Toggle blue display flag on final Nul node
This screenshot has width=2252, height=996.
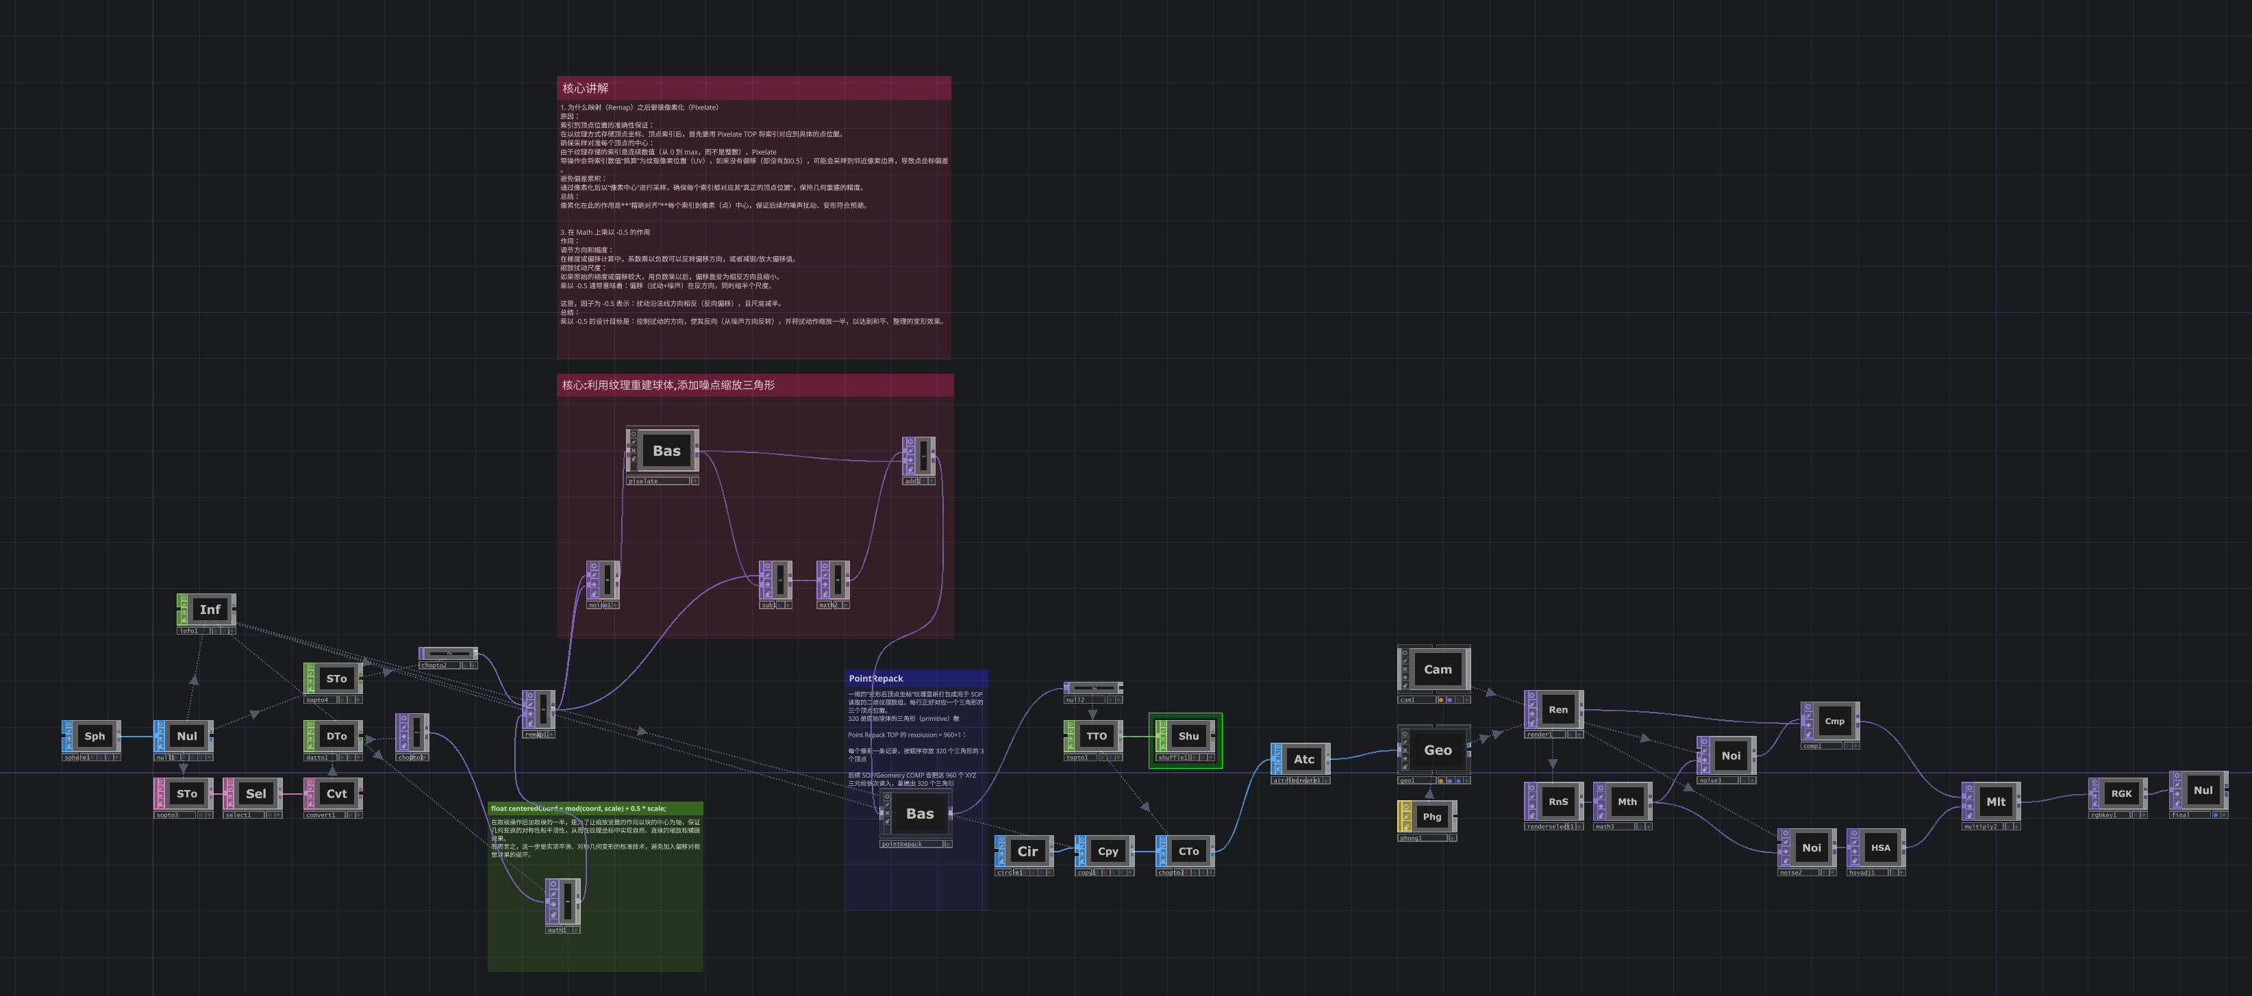[2216, 815]
